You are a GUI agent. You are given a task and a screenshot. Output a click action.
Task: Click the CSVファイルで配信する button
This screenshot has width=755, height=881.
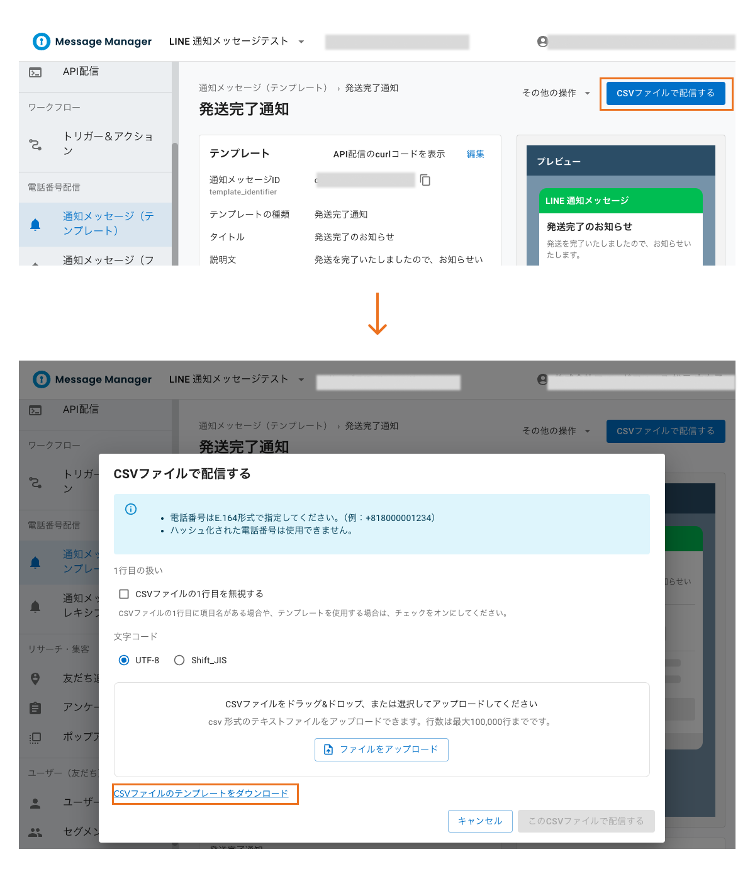(x=666, y=93)
